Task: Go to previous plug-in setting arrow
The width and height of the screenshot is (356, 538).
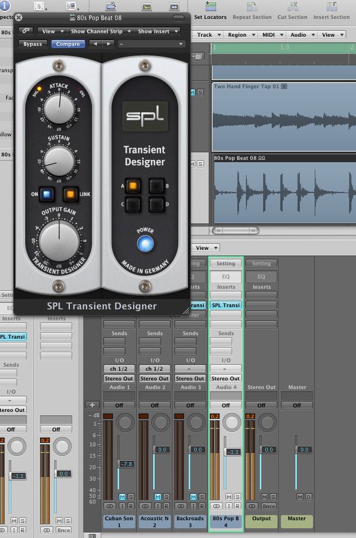Action: [x=95, y=44]
